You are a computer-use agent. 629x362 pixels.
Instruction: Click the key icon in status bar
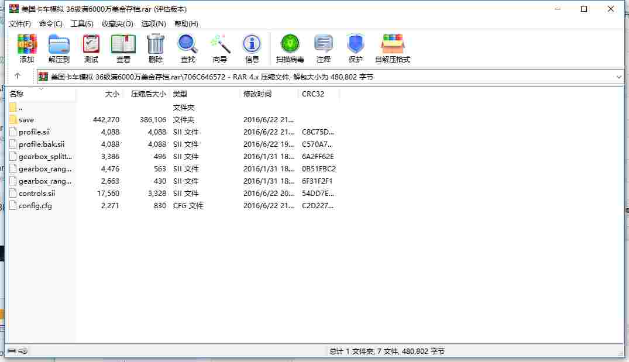[x=23, y=351]
